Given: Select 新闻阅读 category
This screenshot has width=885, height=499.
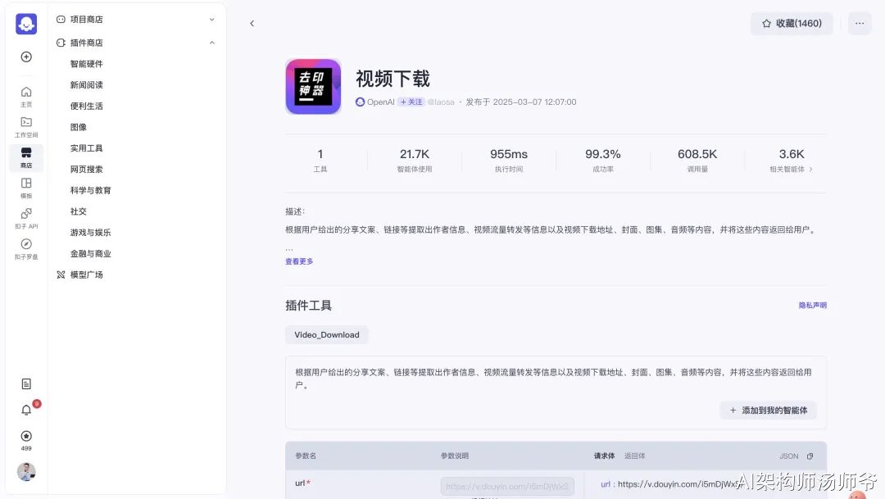Looking at the screenshot, I should pyautogui.click(x=86, y=84).
